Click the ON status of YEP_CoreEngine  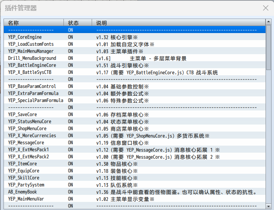click(x=71, y=37)
